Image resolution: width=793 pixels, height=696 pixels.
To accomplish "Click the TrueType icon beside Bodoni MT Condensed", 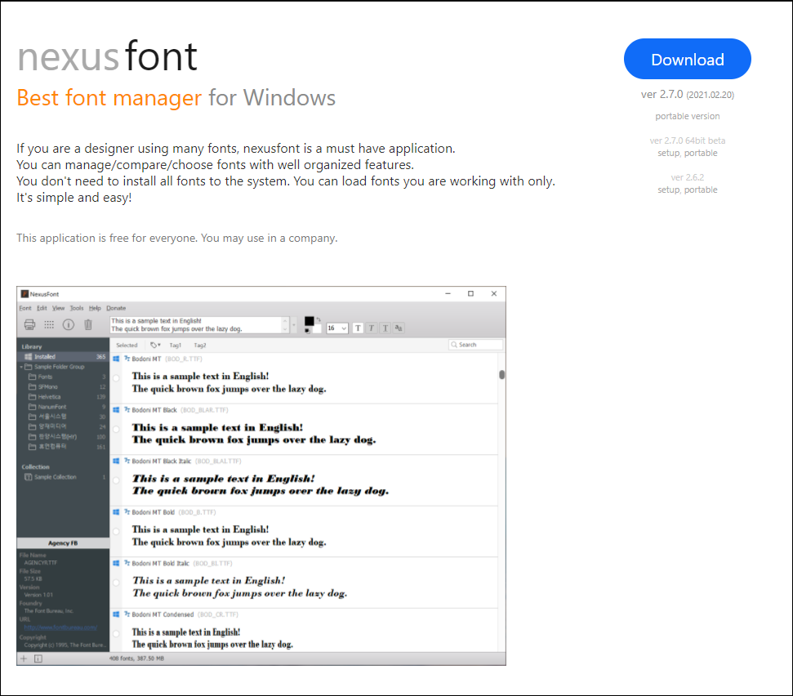I will pos(127,614).
